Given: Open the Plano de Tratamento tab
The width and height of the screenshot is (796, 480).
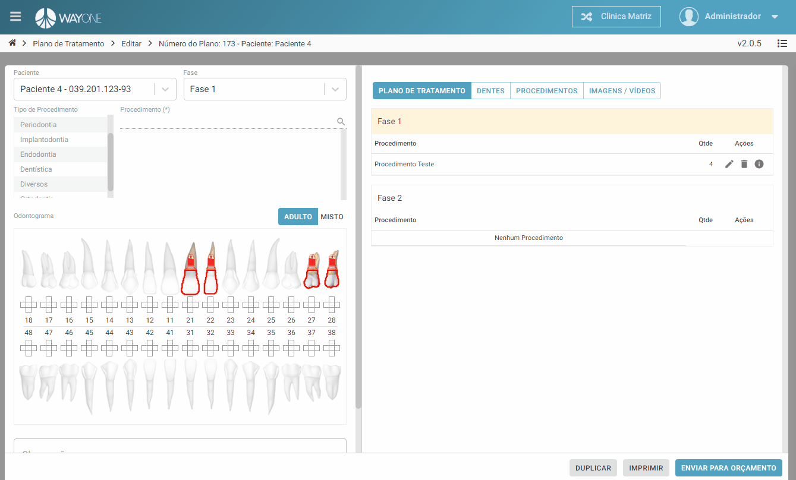Looking at the screenshot, I should tap(422, 91).
